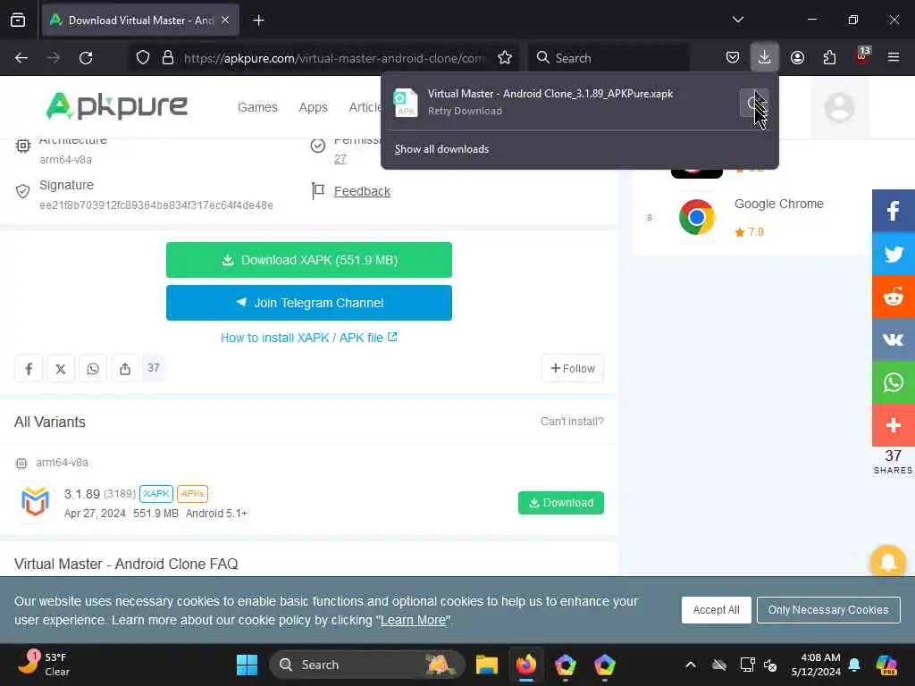The width and height of the screenshot is (915, 686).
Task: Share via Twitter sidebar button
Action: point(894,254)
